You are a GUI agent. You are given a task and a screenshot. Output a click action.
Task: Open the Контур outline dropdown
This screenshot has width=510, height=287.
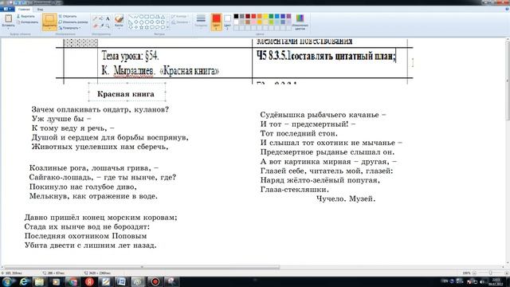coord(180,16)
